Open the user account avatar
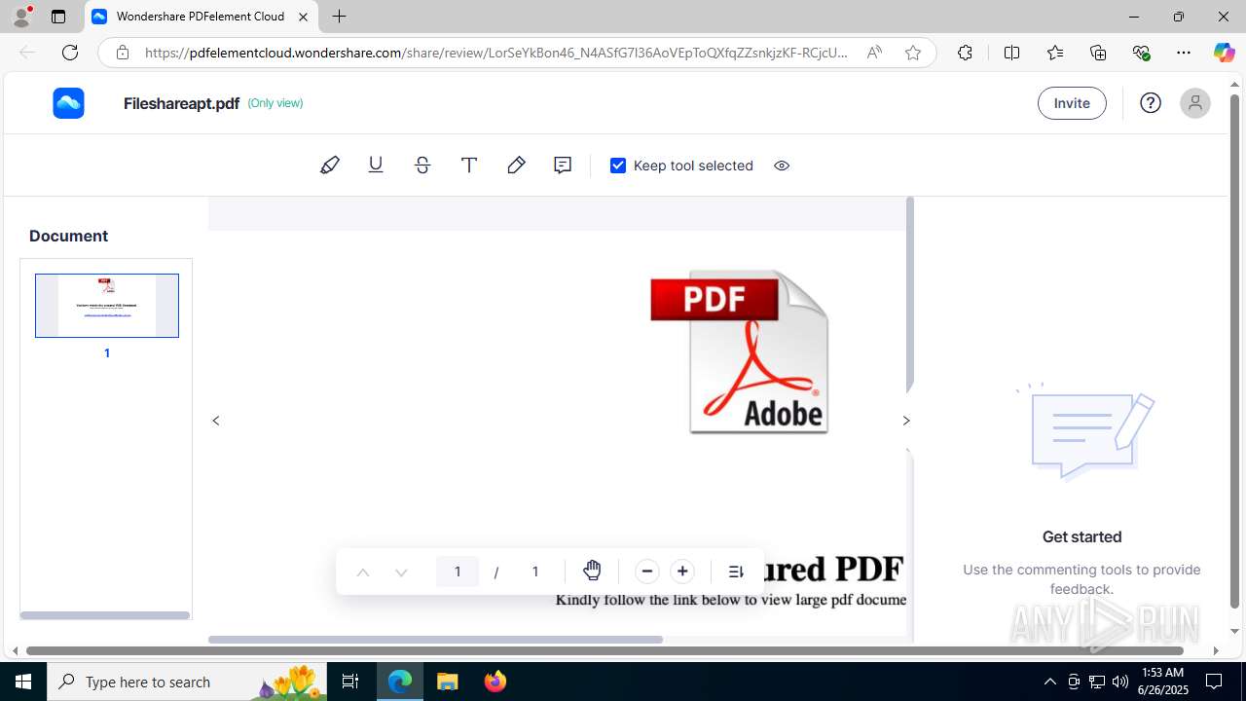The image size is (1246, 701). (1195, 103)
